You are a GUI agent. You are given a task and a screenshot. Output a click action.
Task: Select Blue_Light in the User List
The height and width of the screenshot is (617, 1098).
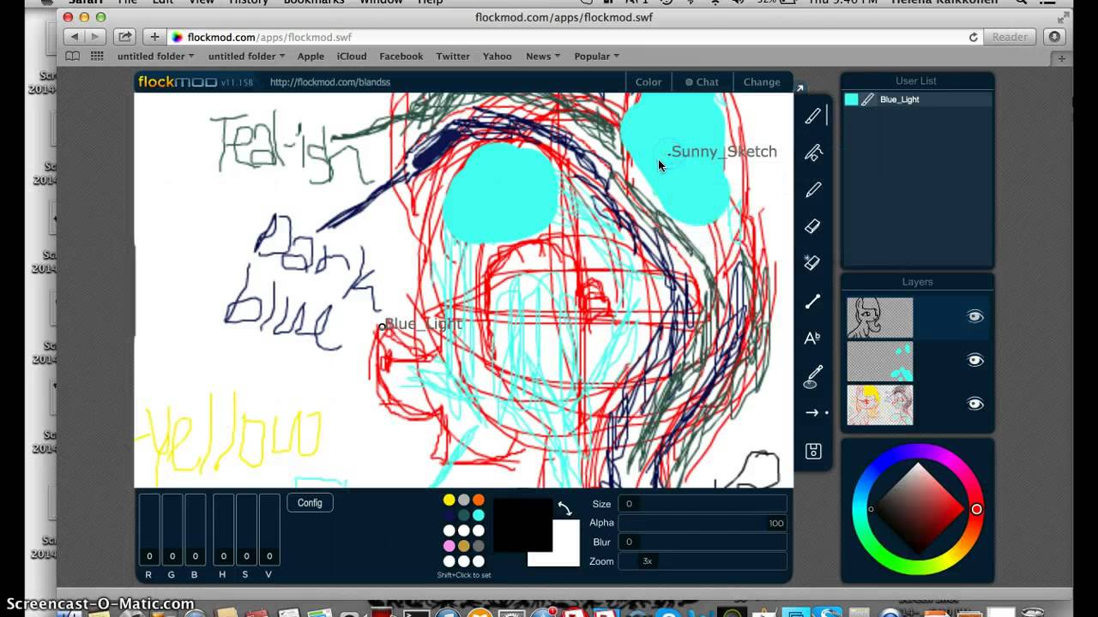[917, 99]
